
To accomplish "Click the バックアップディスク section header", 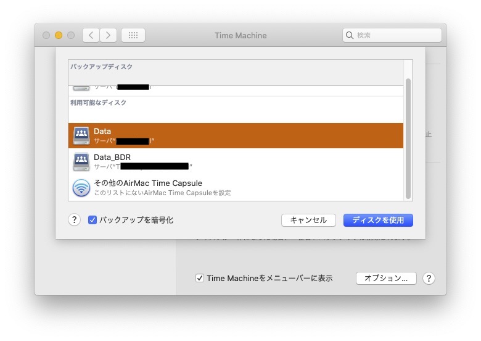I will (102, 67).
